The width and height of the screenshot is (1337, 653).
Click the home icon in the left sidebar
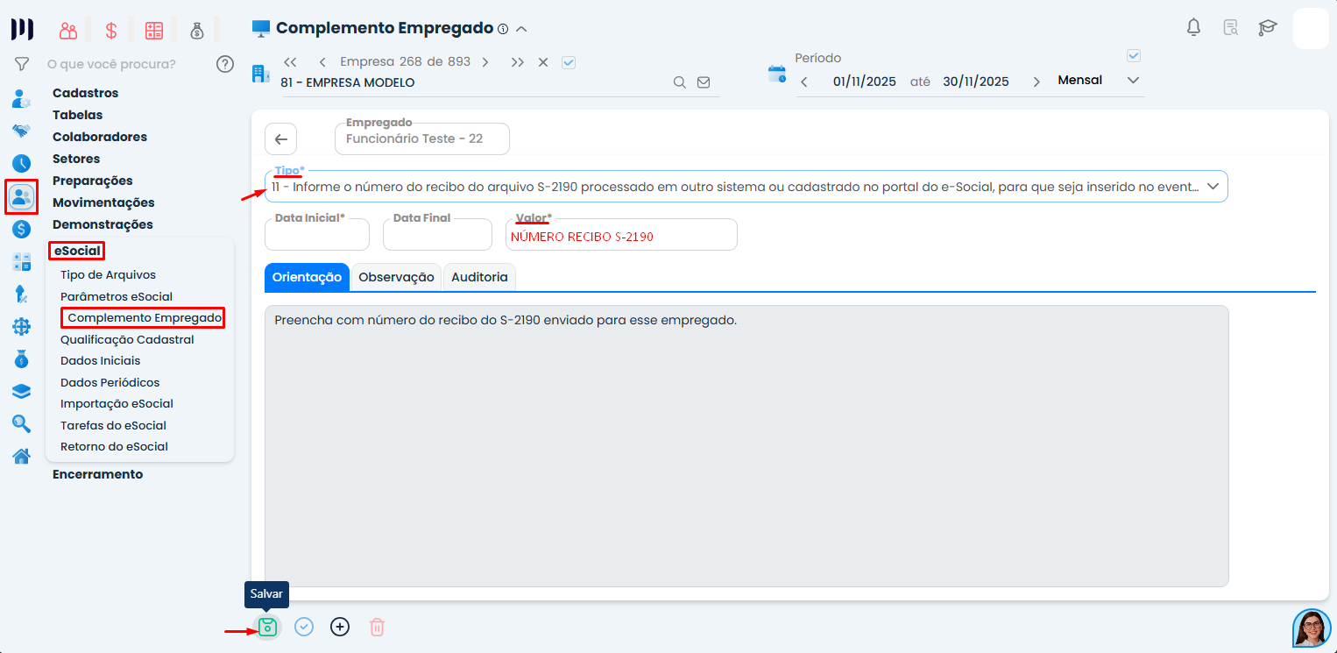pyautogui.click(x=22, y=456)
